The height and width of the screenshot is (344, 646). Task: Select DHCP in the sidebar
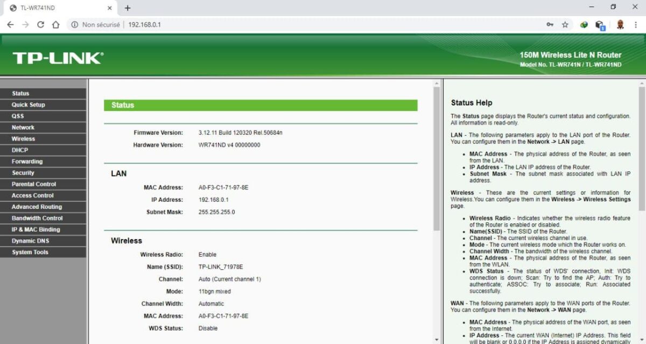20,150
